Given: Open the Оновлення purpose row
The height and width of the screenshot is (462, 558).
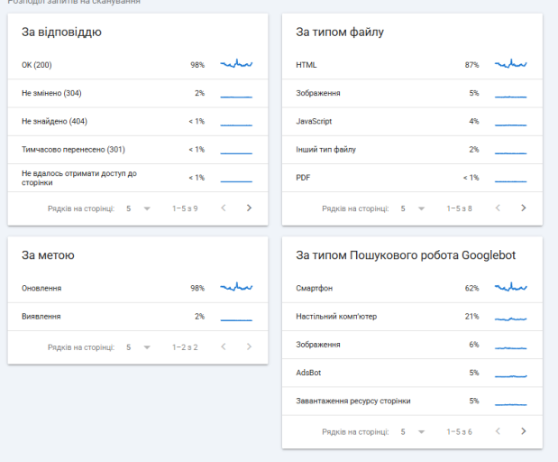Looking at the screenshot, I should [138, 288].
